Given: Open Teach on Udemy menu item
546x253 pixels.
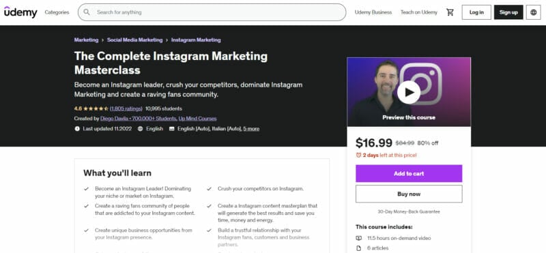Looking at the screenshot, I should click(418, 12).
